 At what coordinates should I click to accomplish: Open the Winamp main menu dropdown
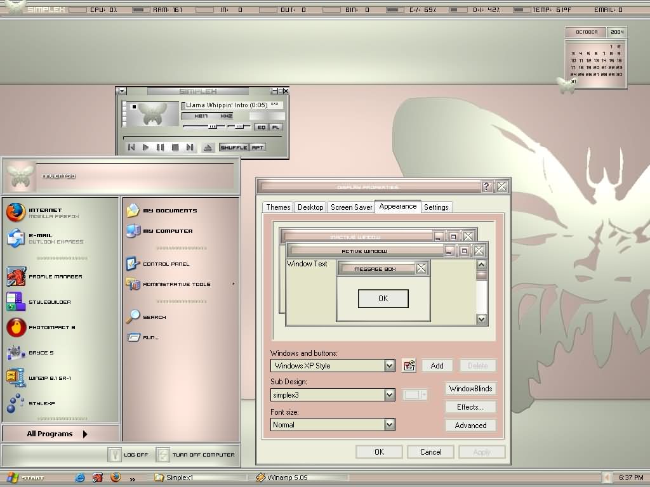coord(122,91)
